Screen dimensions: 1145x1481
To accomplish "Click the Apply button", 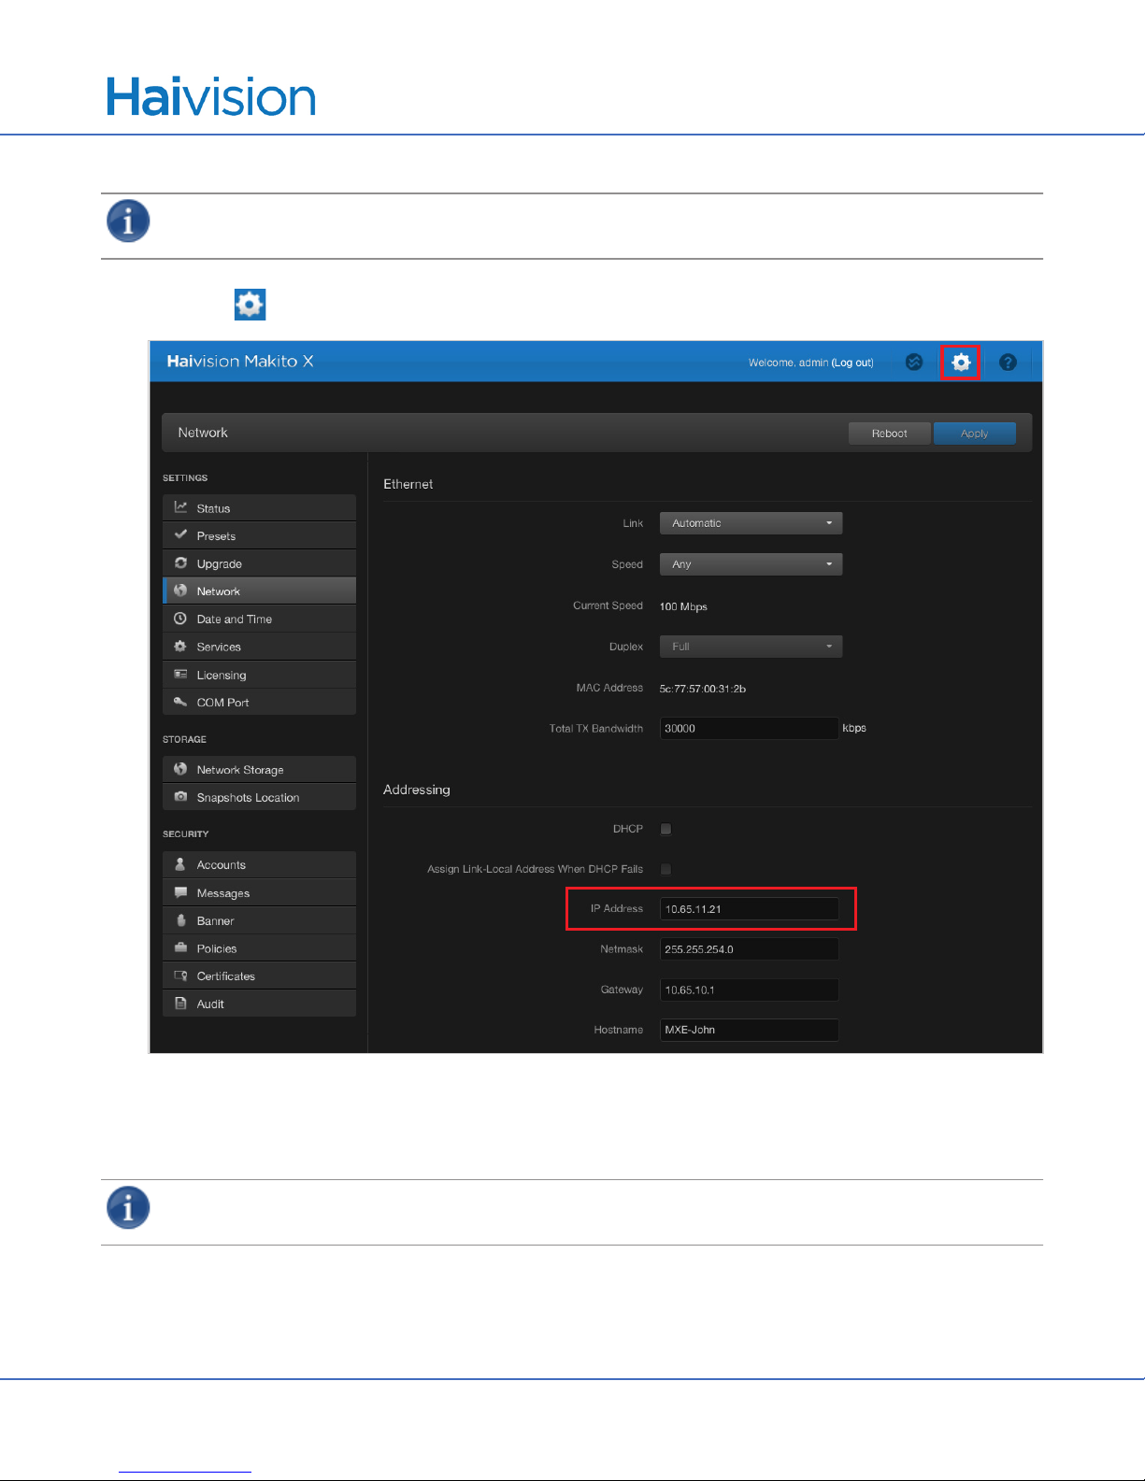I will click(x=974, y=434).
